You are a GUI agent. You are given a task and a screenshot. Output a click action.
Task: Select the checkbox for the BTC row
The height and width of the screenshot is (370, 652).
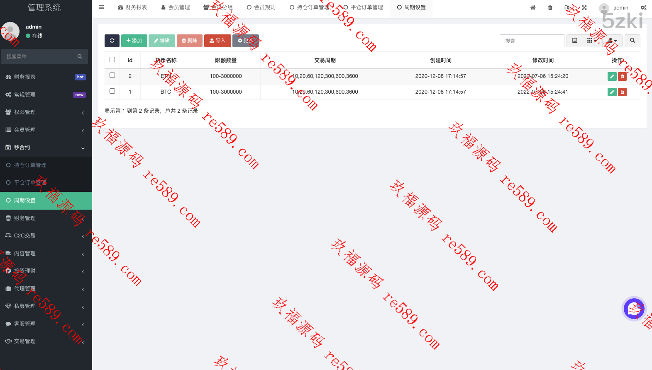(x=112, y=91)
